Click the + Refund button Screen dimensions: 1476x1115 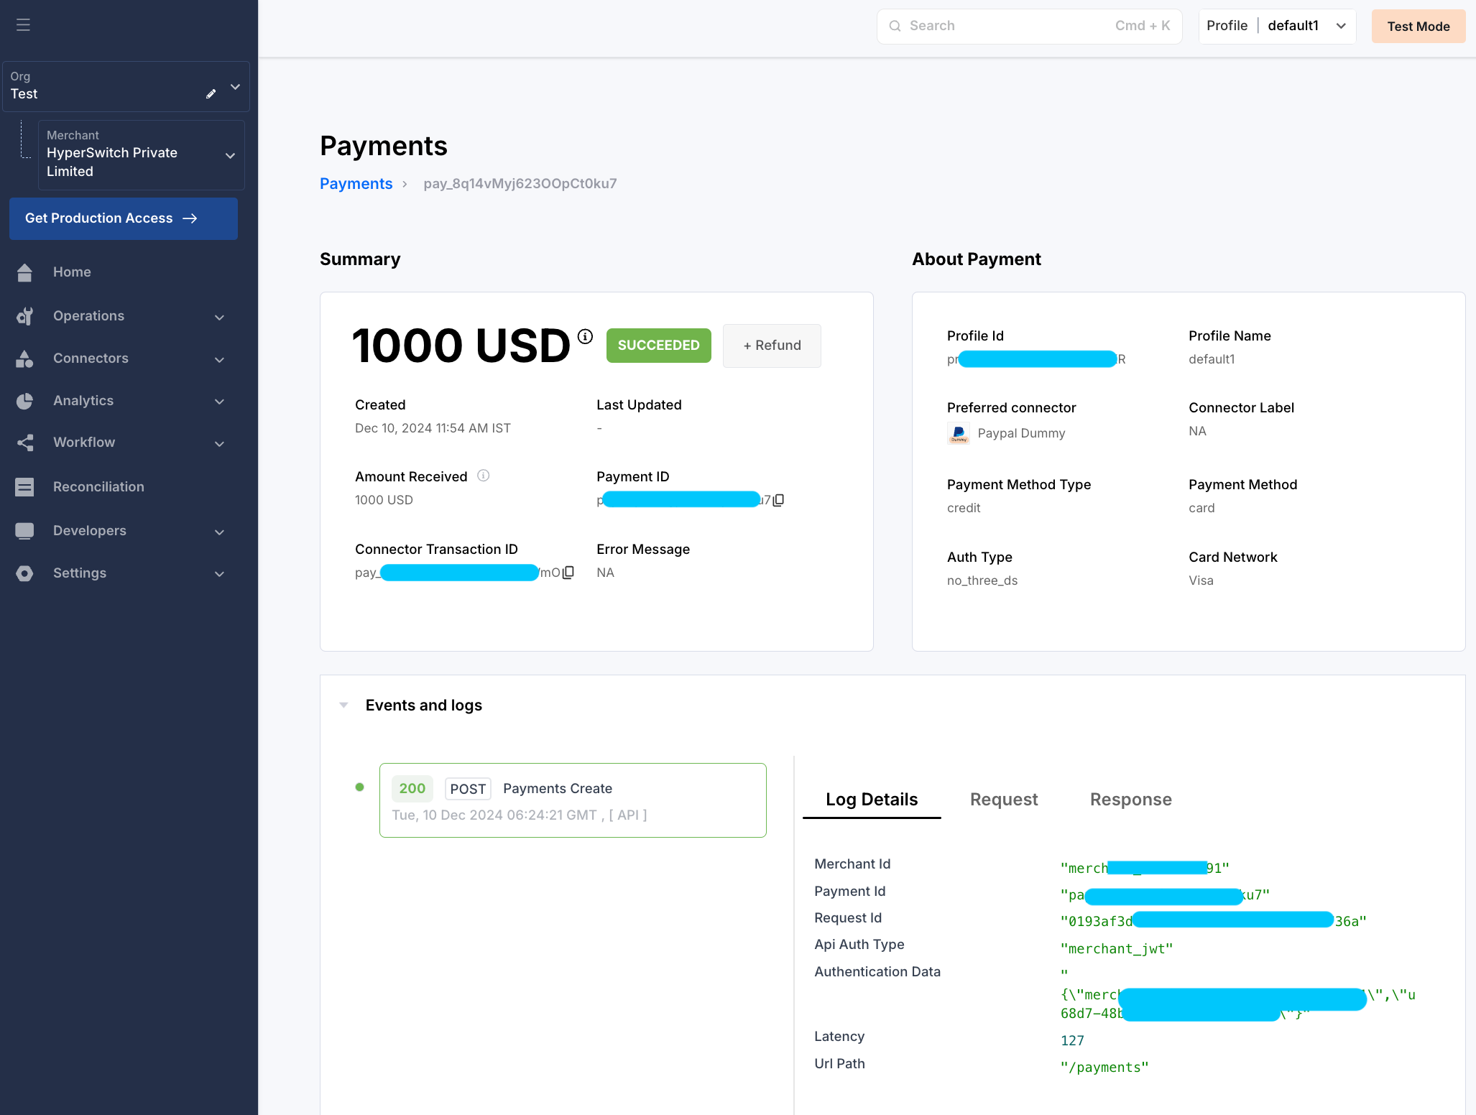[772, 346]
